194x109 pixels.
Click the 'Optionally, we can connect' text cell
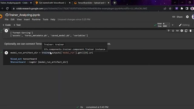pos(23,44)
